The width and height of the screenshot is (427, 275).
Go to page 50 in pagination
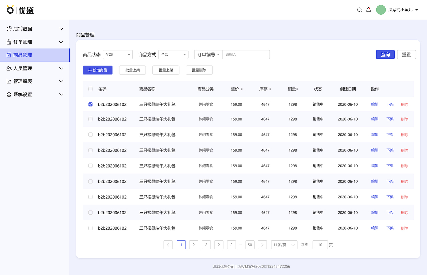[x=250, y=245]
